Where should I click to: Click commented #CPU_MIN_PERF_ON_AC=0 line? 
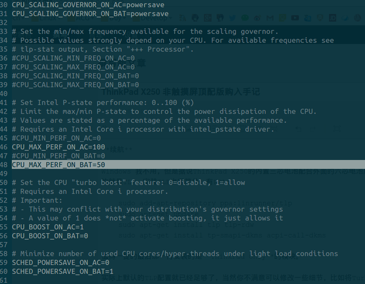pyautogui.click(x=56, y=138)
